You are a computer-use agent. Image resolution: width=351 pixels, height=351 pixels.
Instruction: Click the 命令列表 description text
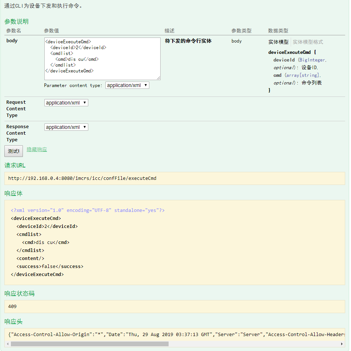[312, 83]
